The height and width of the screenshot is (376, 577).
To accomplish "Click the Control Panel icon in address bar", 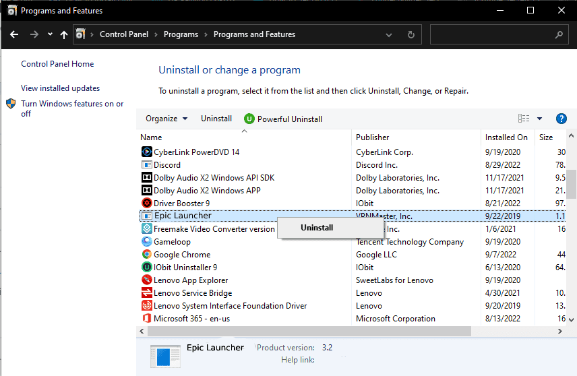I will point(80,34).
